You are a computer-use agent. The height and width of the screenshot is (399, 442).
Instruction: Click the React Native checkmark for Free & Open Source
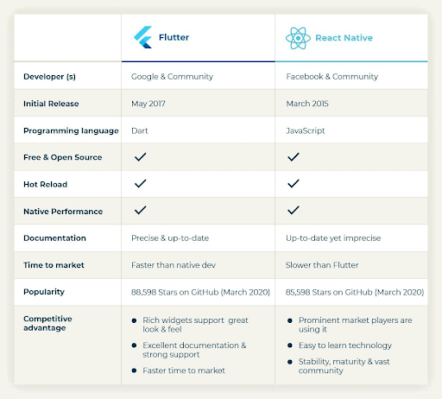pos(294,157)
